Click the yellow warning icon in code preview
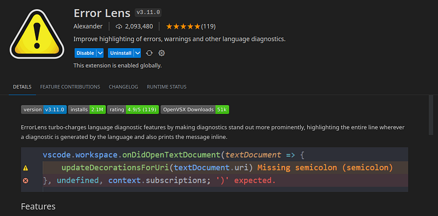438x216 pixels. pos(25,168)
